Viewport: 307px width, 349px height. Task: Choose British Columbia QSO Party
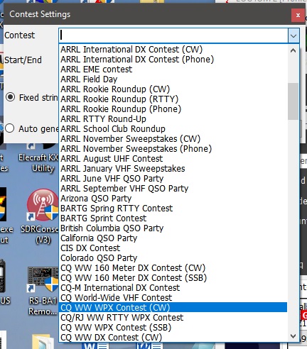173,228
